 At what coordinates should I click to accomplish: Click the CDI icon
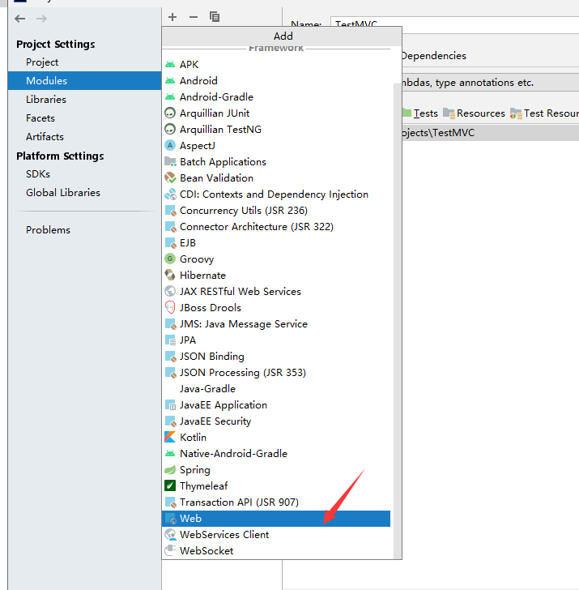[x=170, y=195]
